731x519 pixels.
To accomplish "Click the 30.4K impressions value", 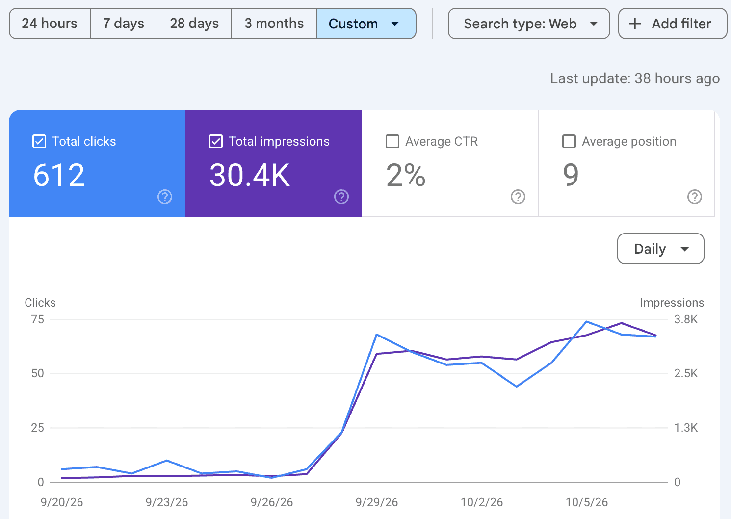I will pyautogui.click(x=250, y=175).
